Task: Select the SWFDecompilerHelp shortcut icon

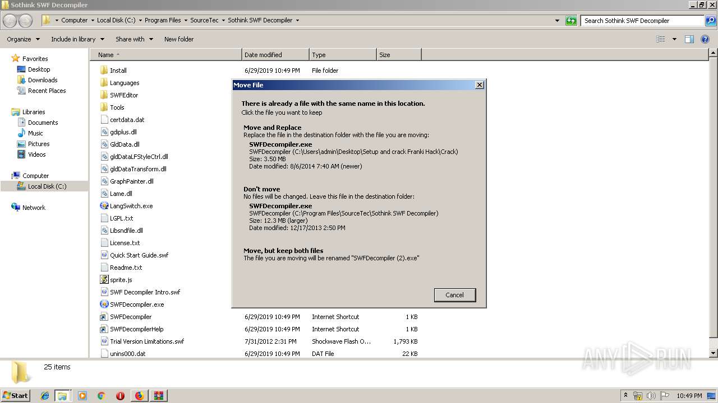Action: (104, 329)
